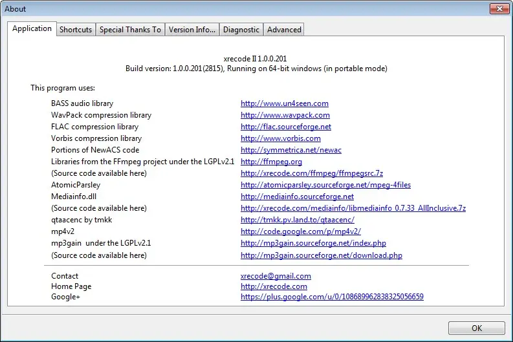Open the ffmpegsrc.7z source code link
513x342 pixels.
tap(311, 173)
